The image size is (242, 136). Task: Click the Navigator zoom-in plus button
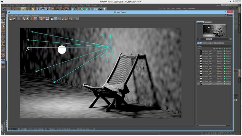point(230,39)
